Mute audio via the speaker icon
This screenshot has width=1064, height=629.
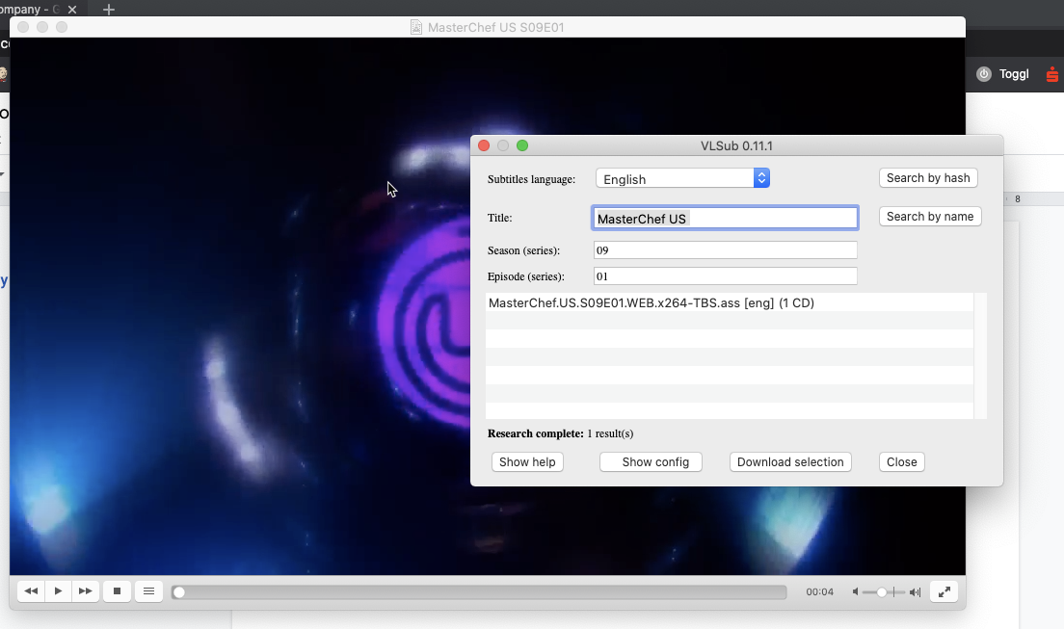[855, 591]
